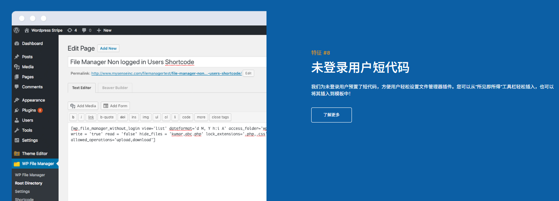Go to Posts in the sidebar
Screen dimensions: 559x201
[x=27, y=57]
